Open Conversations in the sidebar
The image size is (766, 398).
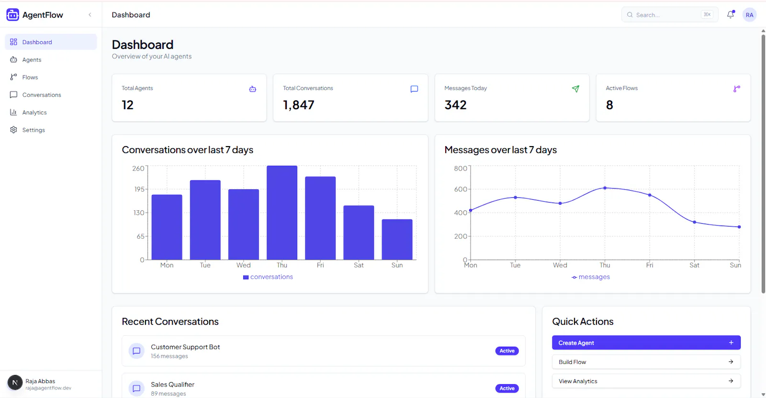click(51, 95)
